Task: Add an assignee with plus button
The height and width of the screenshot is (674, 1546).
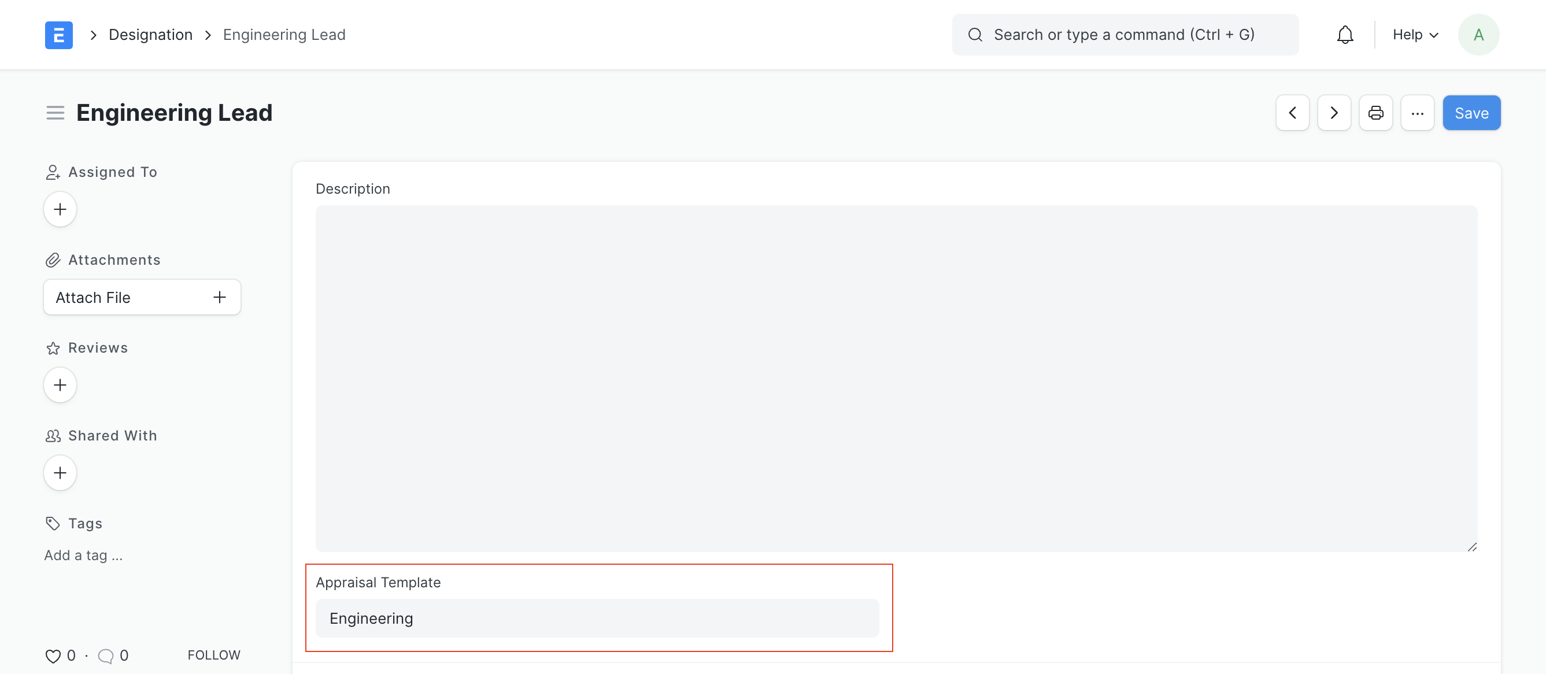Action: point(60,209)
